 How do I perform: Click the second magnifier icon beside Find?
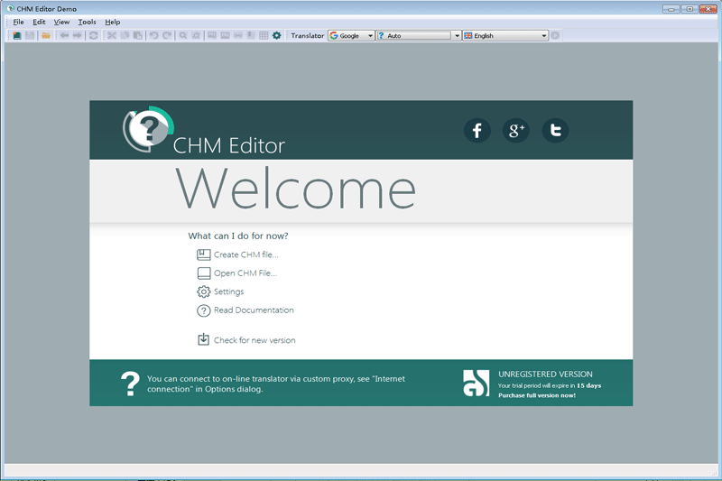(x=196, y=35)
